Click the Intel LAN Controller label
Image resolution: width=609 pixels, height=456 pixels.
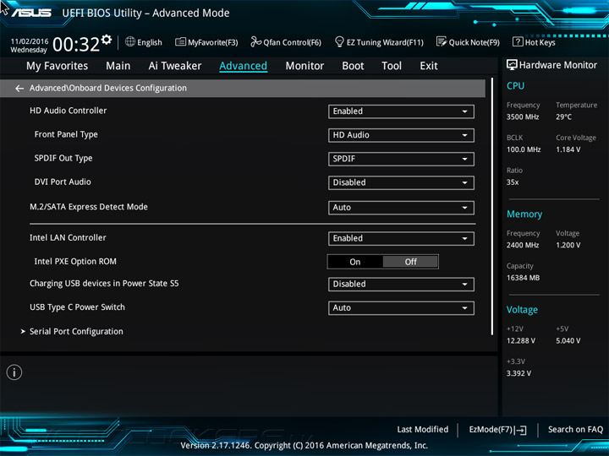click(x=68, y=237)
